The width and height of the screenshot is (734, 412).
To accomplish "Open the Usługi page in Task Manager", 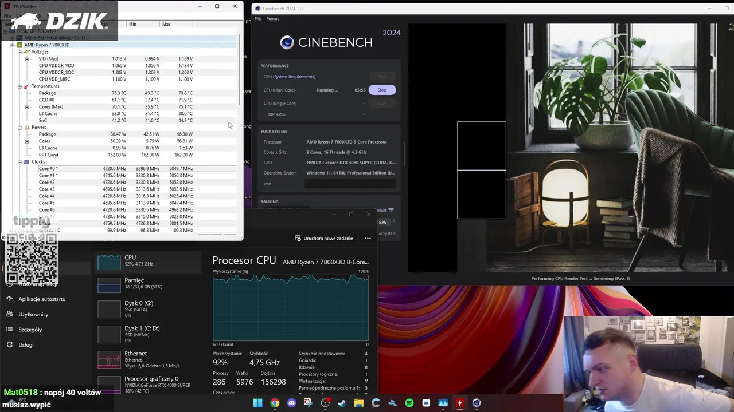I will click(26, 344).
